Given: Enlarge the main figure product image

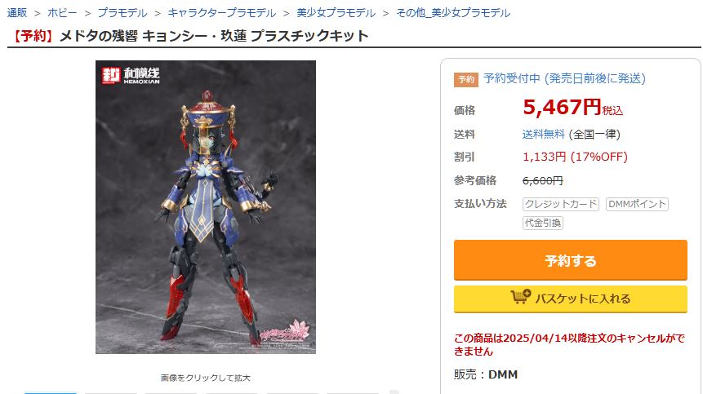Looking at the screenshot, I should click(x=205, y=207).
